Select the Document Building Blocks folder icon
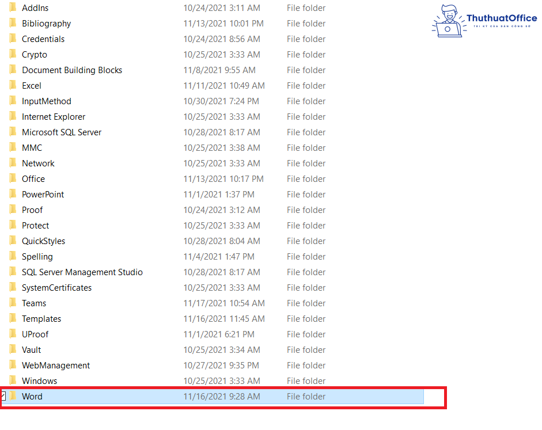This screenshot has height=430, width=542. coord(13,70)
